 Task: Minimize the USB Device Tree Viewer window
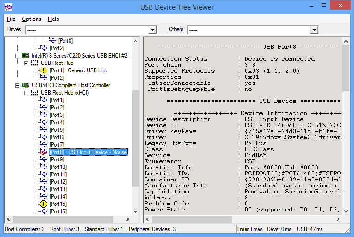(311, 6)
